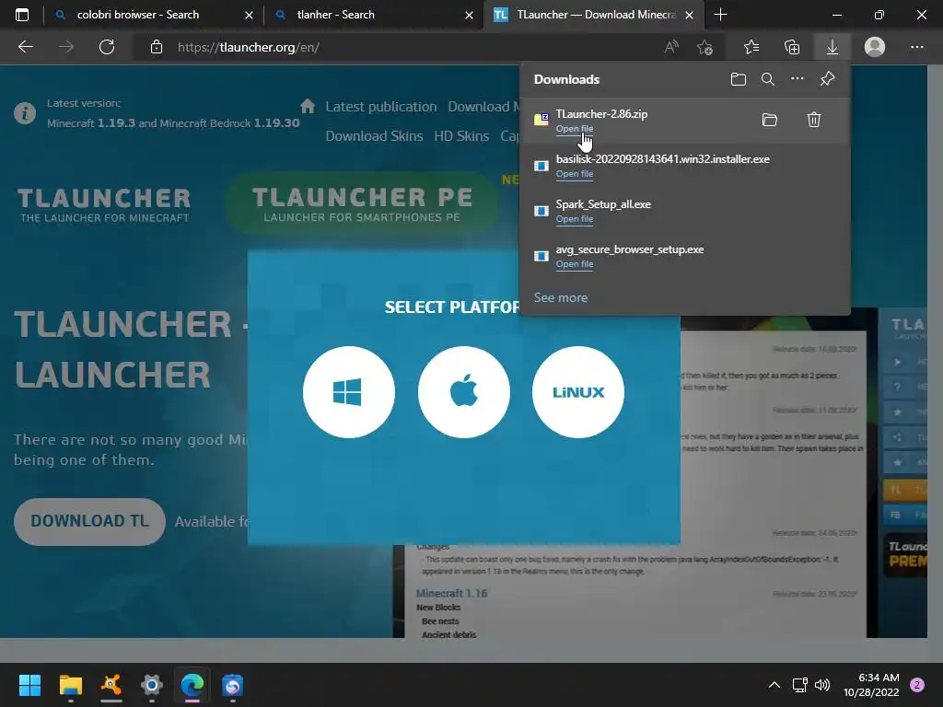
Task: Open downloads folder from Downloads panel
Action: coord(738,79)
